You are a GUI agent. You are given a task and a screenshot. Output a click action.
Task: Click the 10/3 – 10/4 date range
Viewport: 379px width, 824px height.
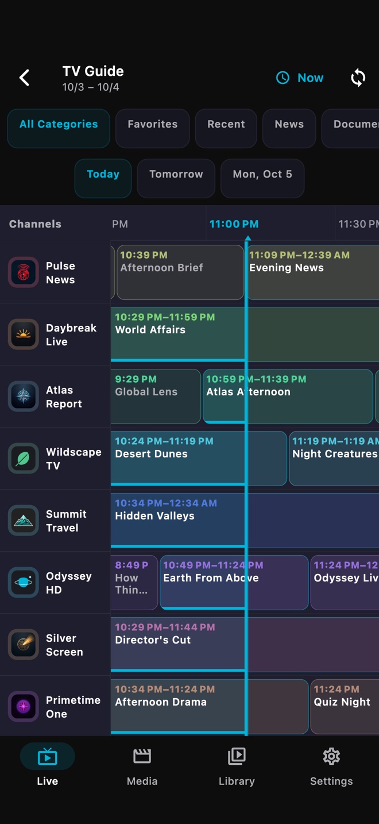point(91,87)
